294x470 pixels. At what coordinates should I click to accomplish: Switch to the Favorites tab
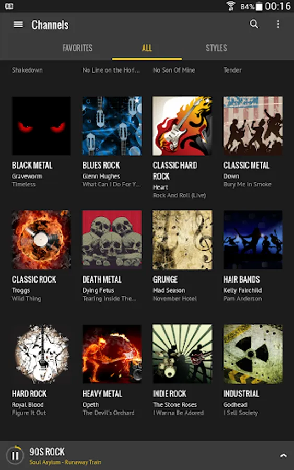coord(77,48)
